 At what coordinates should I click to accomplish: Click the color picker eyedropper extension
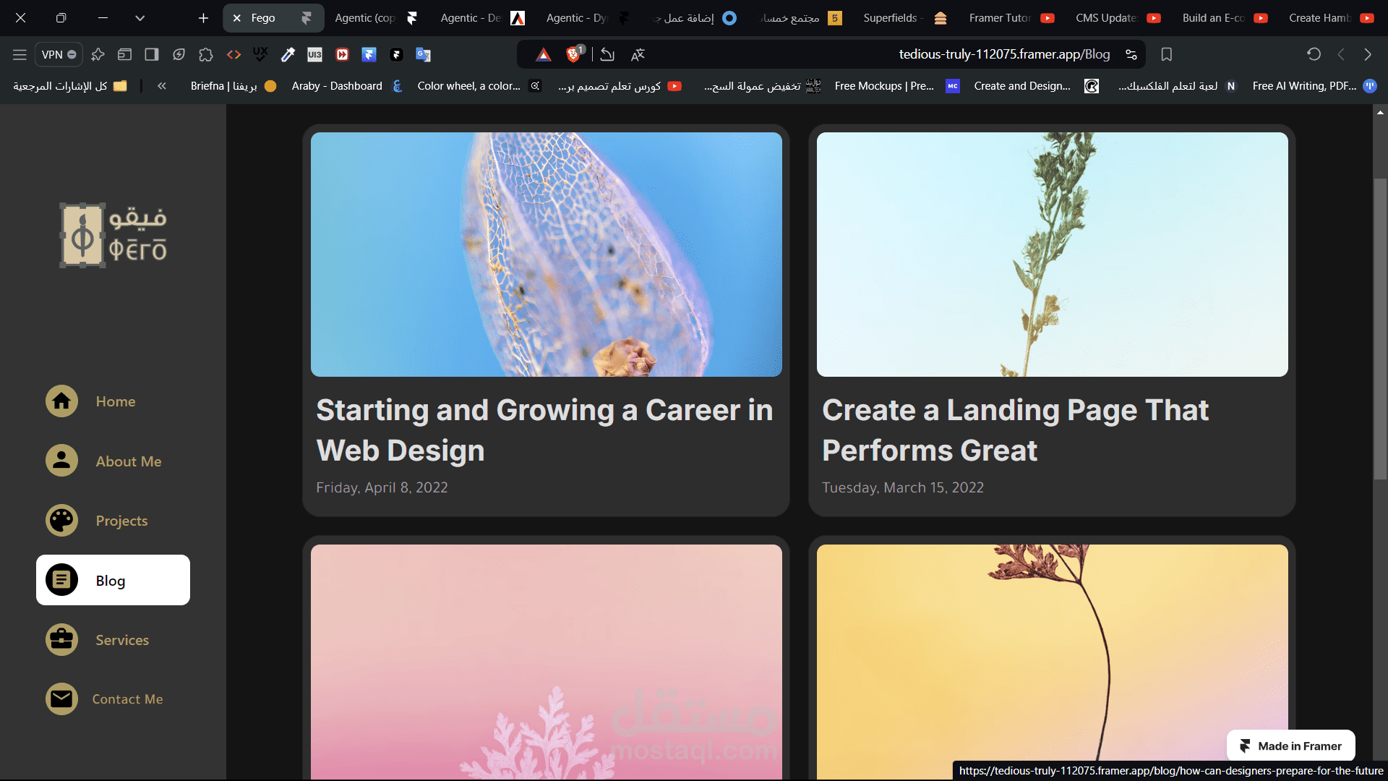pyautogui.click(x=288, y=54)
